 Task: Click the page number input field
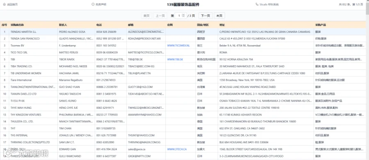click(x=181, y=16)
